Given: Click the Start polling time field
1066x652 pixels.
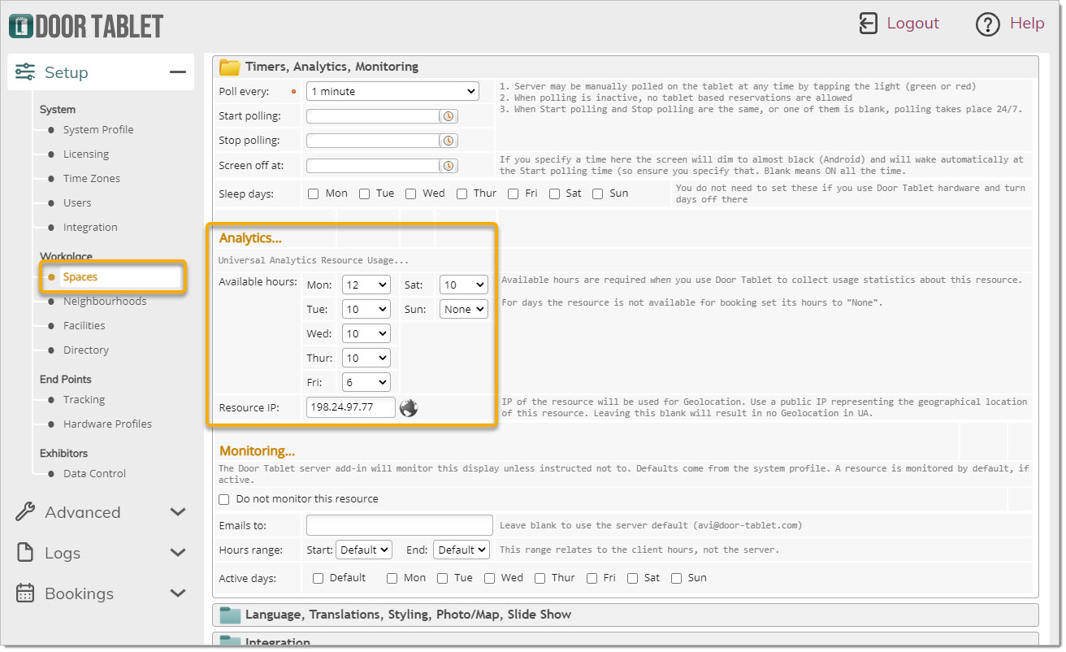Looking at the screenshot, I should pos(373,116).
